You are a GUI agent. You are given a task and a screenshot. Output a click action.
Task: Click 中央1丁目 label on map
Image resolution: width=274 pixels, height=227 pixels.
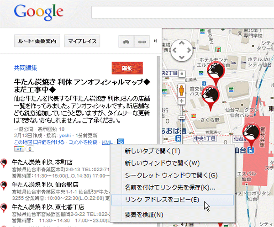pyautogui.click(x=205, y=138)
